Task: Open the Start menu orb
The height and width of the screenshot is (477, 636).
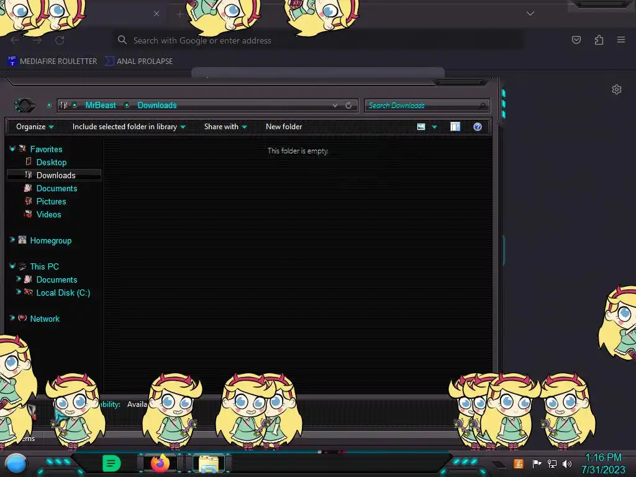Action: point(16,464)
